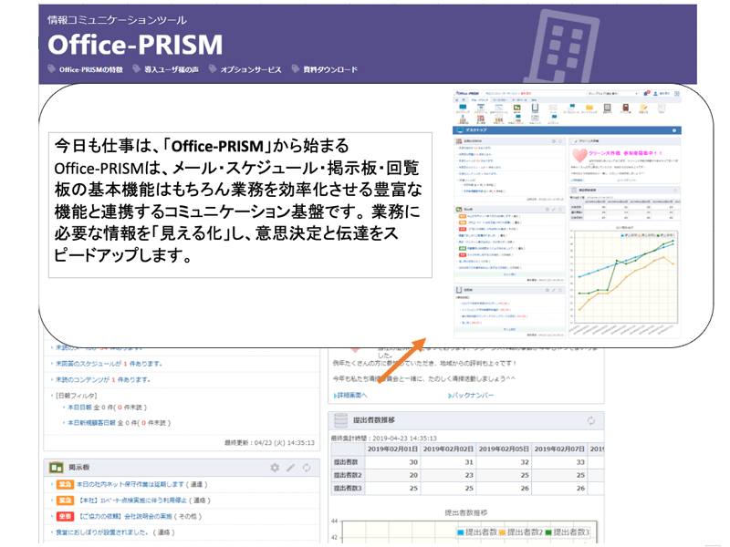Click the user profile icon in small screenshot

(655, 94)
